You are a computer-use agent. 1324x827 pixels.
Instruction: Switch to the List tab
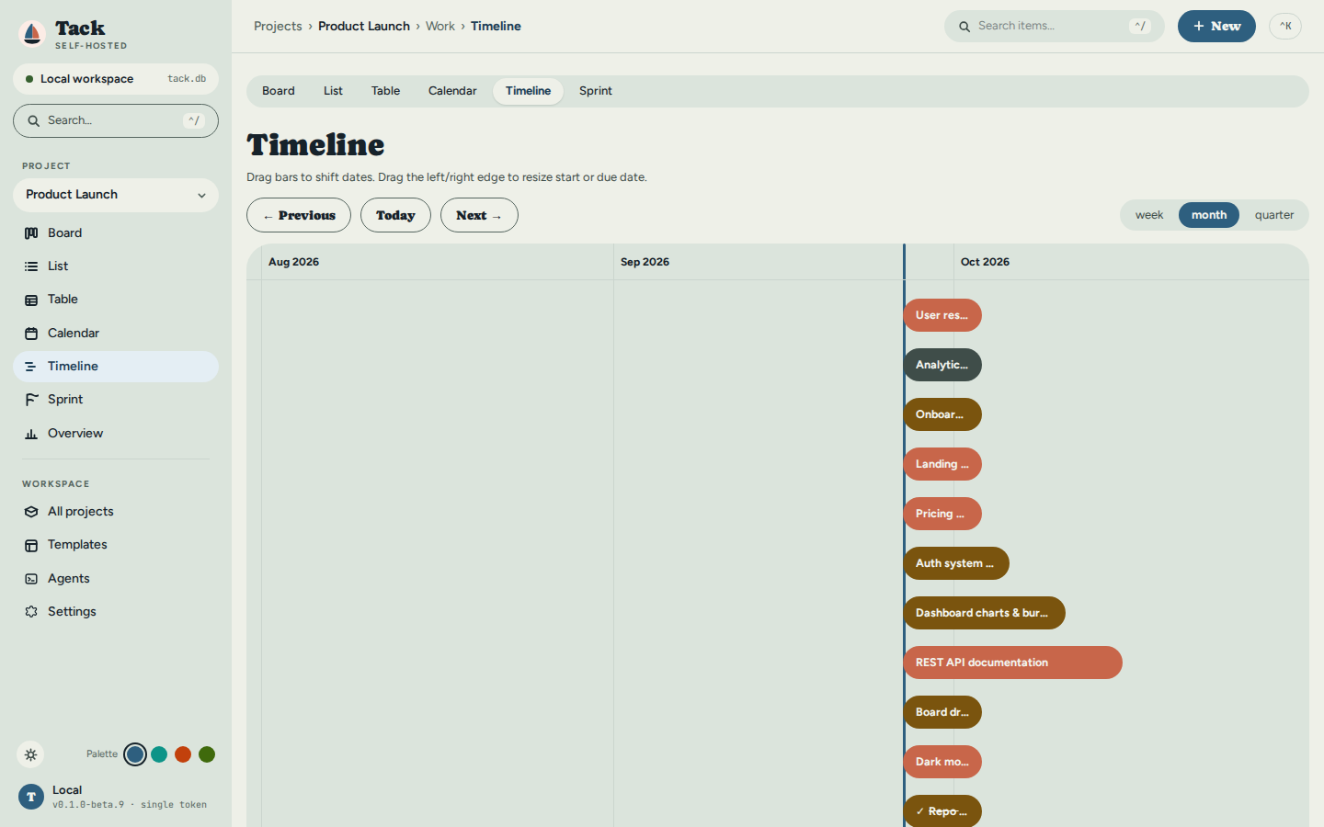coord(333,91)
